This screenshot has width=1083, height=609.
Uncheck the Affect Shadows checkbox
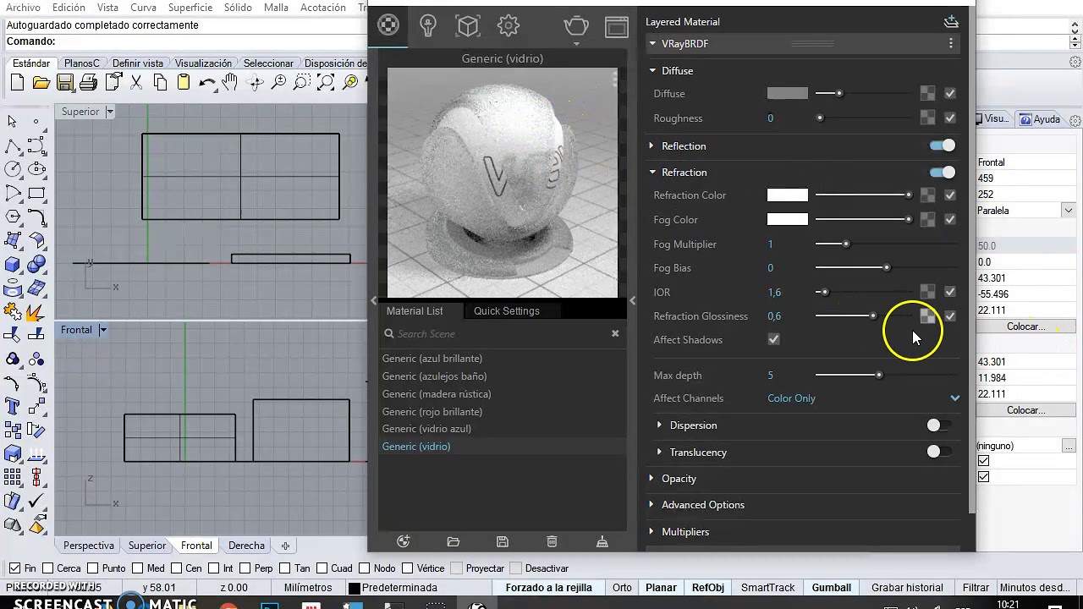coord(773,339)
